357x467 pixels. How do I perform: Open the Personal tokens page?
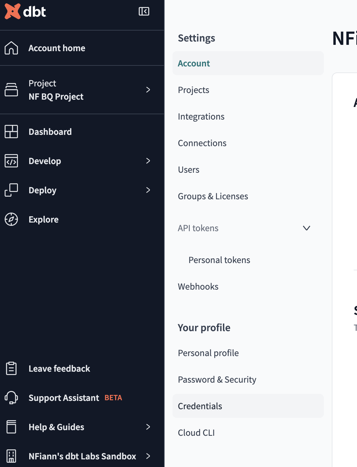tap(219, 260)
